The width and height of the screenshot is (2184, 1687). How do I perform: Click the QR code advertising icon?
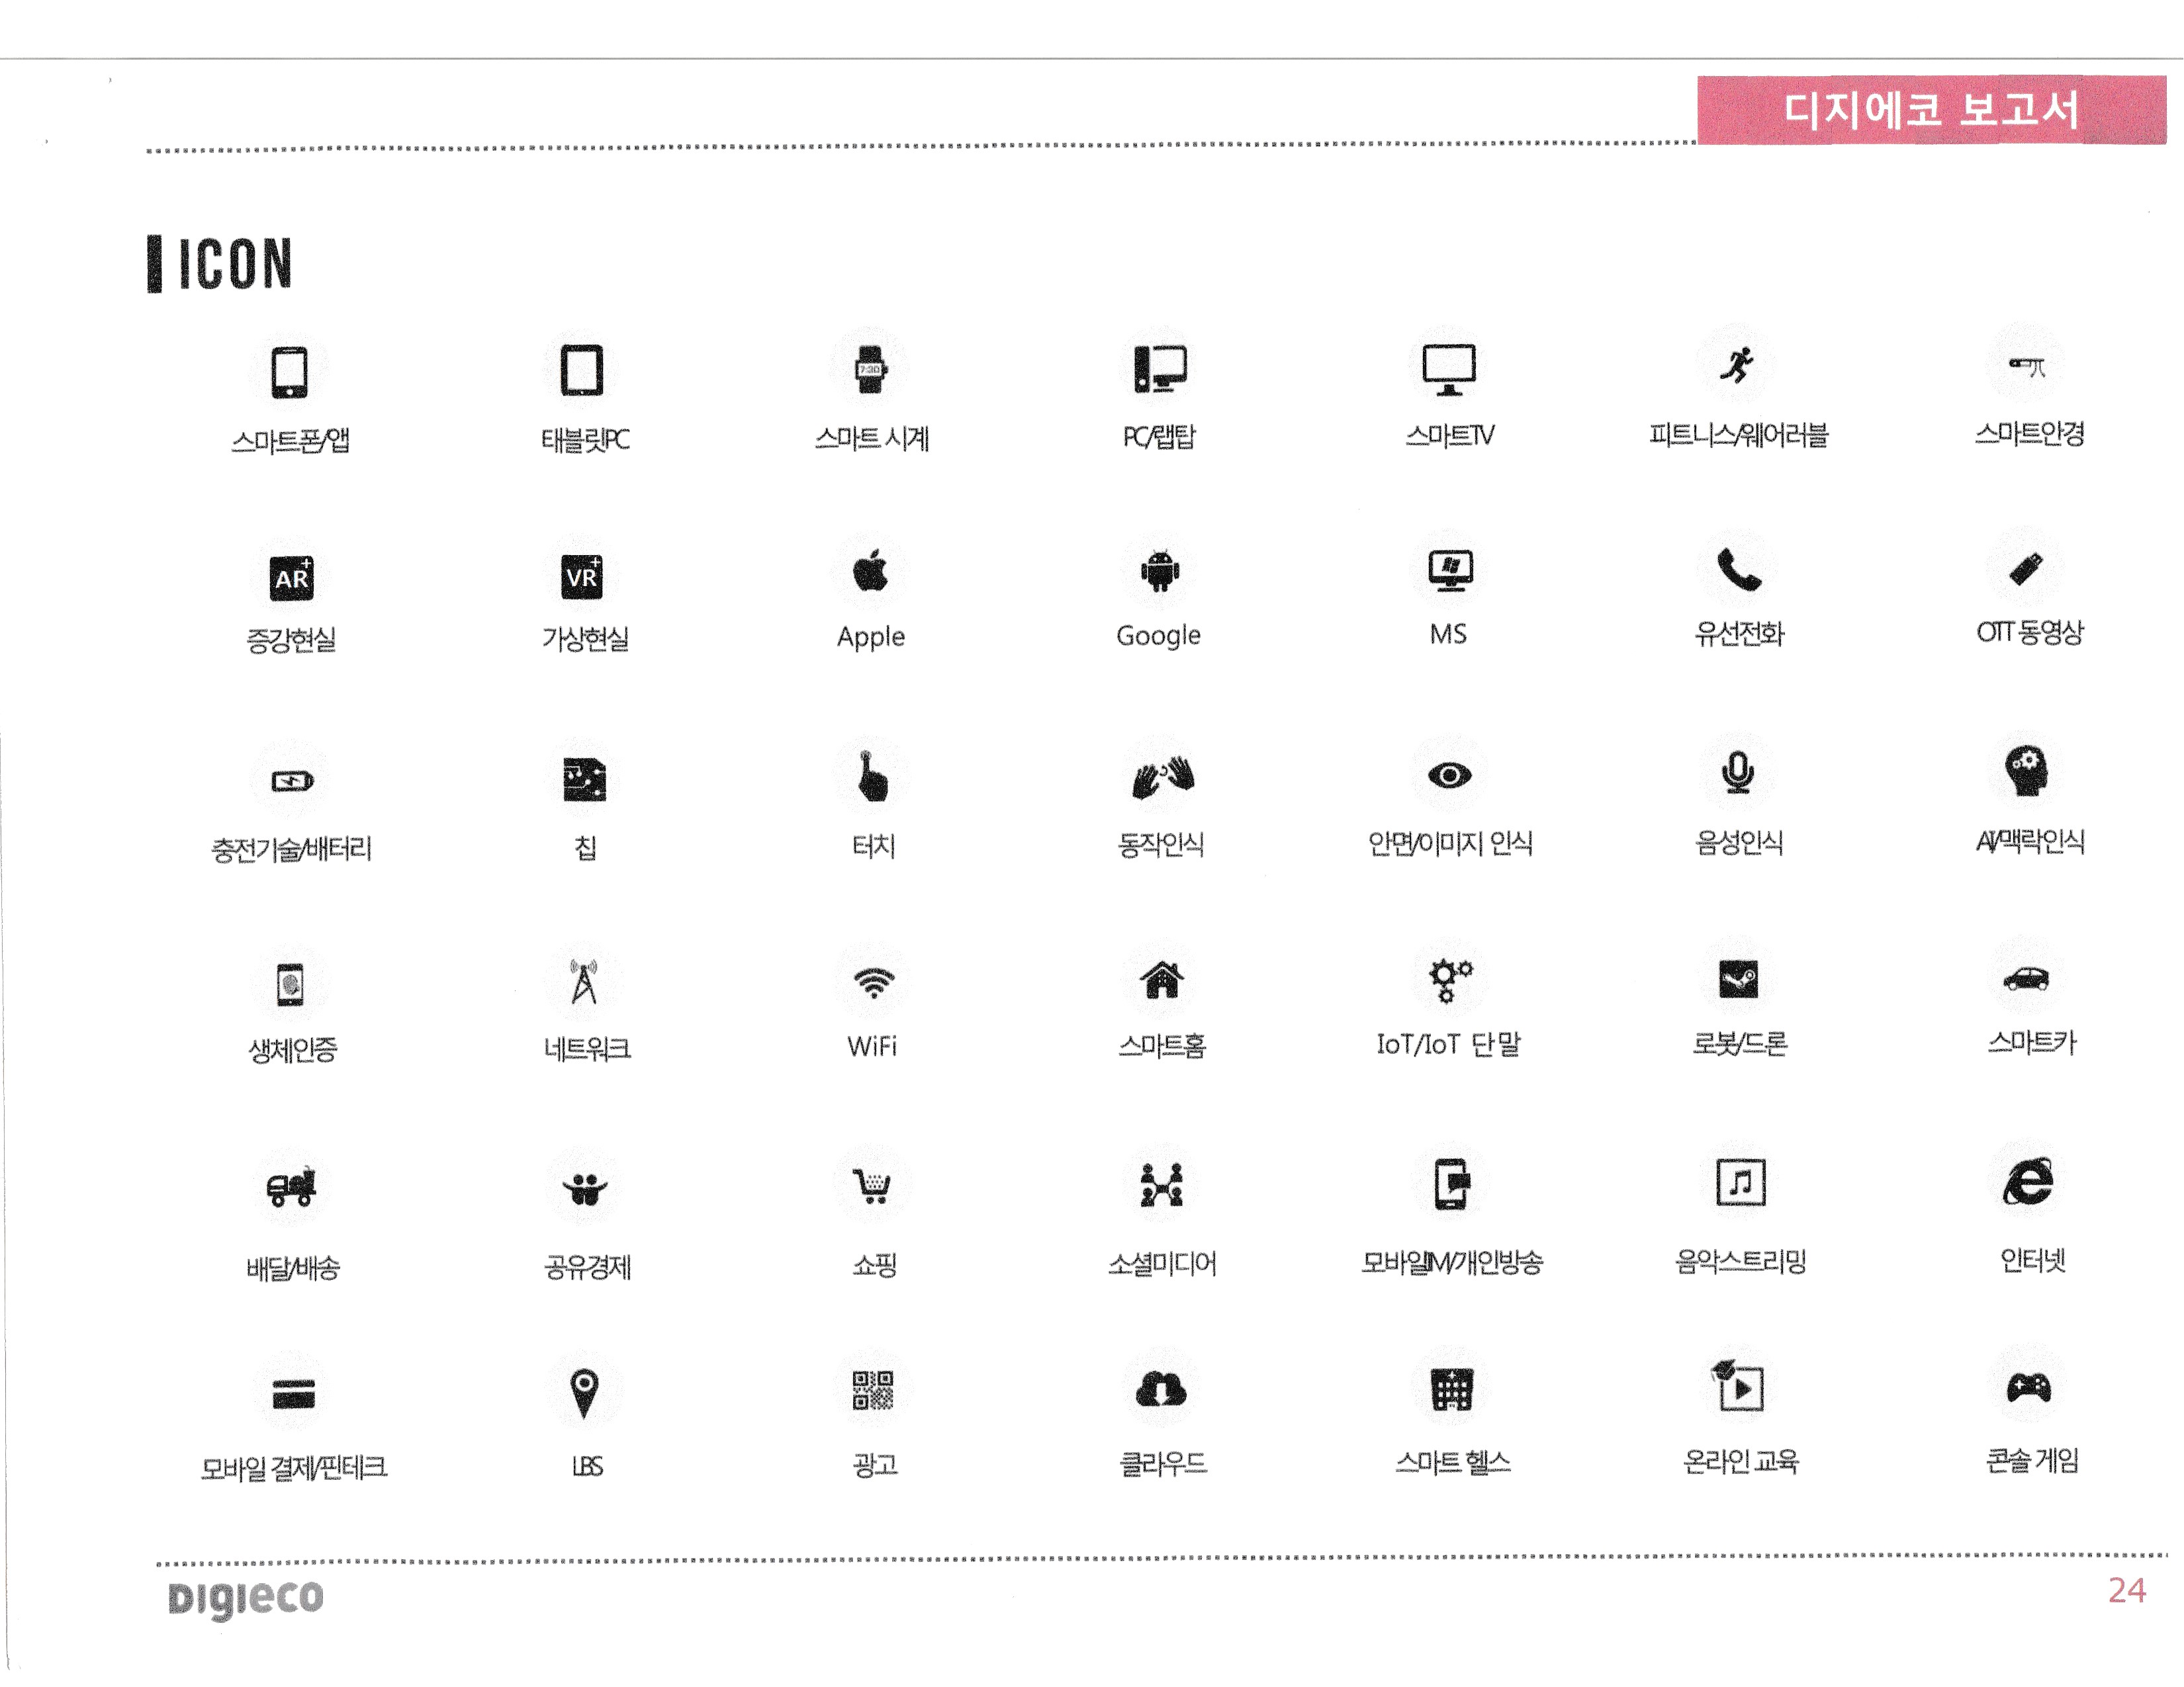tap(872, 1390)
